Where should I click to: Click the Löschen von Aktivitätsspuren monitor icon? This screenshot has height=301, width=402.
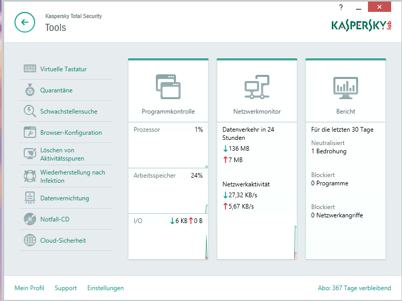point(30,154)
